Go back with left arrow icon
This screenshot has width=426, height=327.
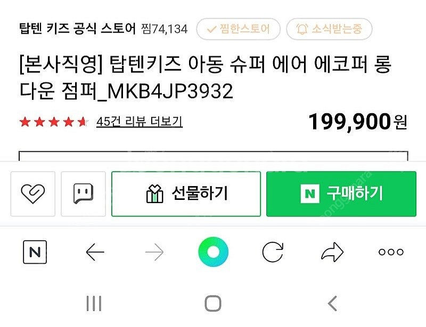(95, 252)
